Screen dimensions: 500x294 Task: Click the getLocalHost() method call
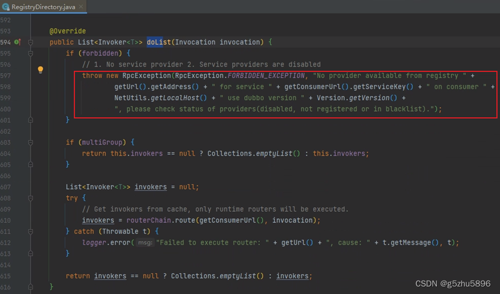coord(179,98)
